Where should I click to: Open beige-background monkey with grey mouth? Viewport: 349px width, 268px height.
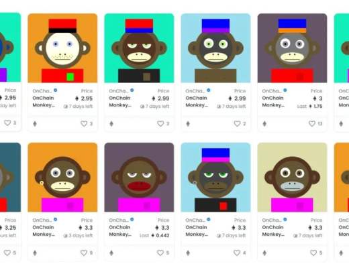292,178
